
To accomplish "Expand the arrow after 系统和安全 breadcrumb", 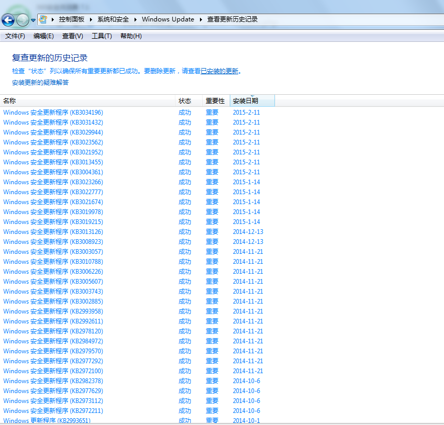I will pyautogui.click(x=136, y=19).
